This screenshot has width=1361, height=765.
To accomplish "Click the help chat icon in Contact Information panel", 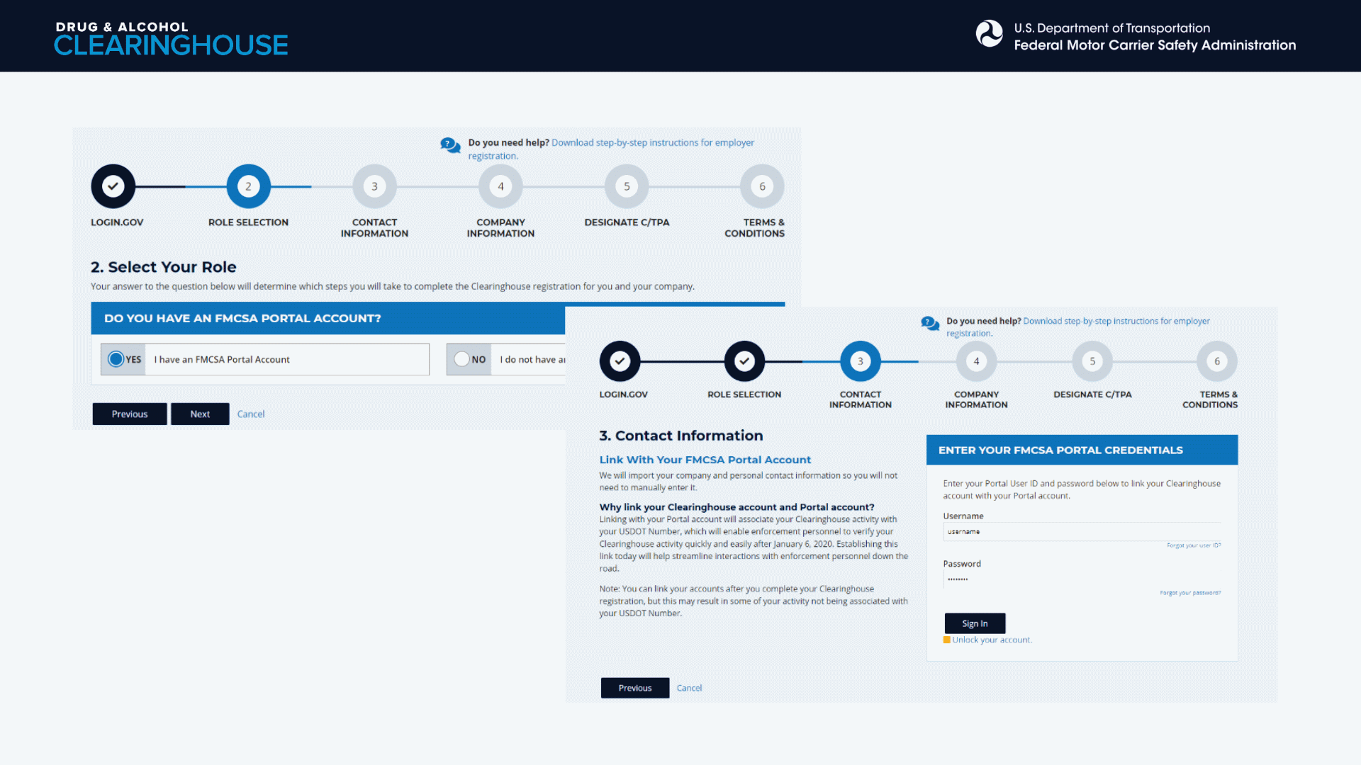I will [930, 323].
